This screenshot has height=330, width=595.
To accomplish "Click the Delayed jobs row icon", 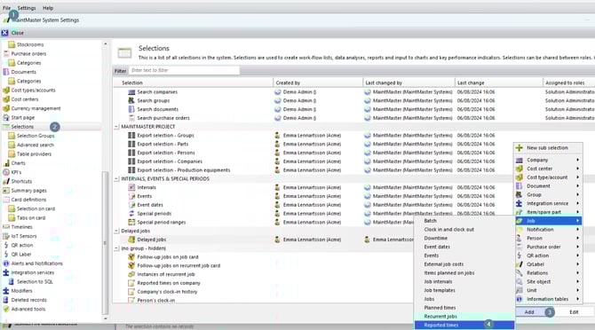I will tap(131, 240).
